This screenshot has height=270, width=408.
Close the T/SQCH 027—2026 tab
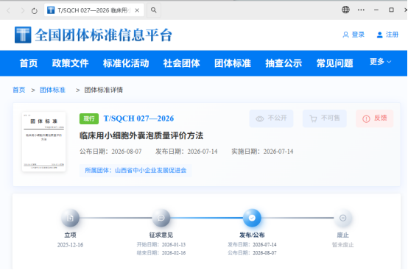point(137,10)
